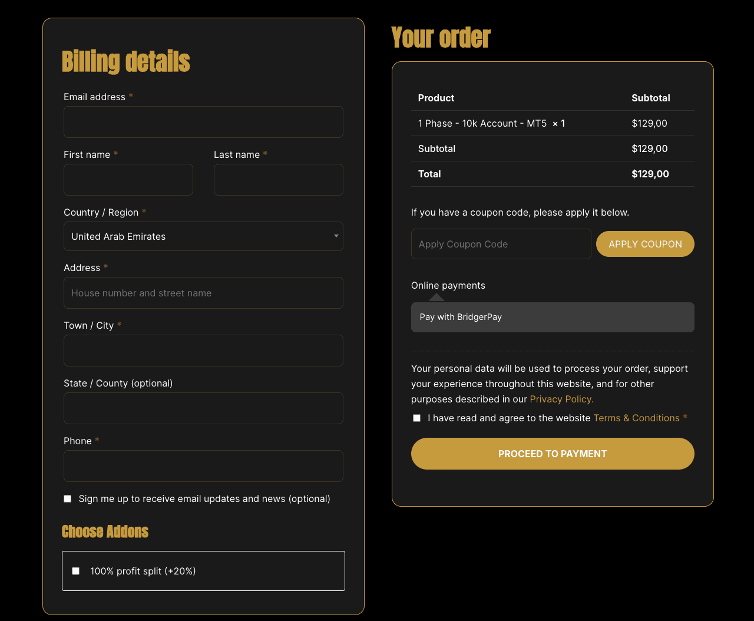Open the Terms & Conditions link
The height and width of the screenshot is (621, 754).
point(636,418)
